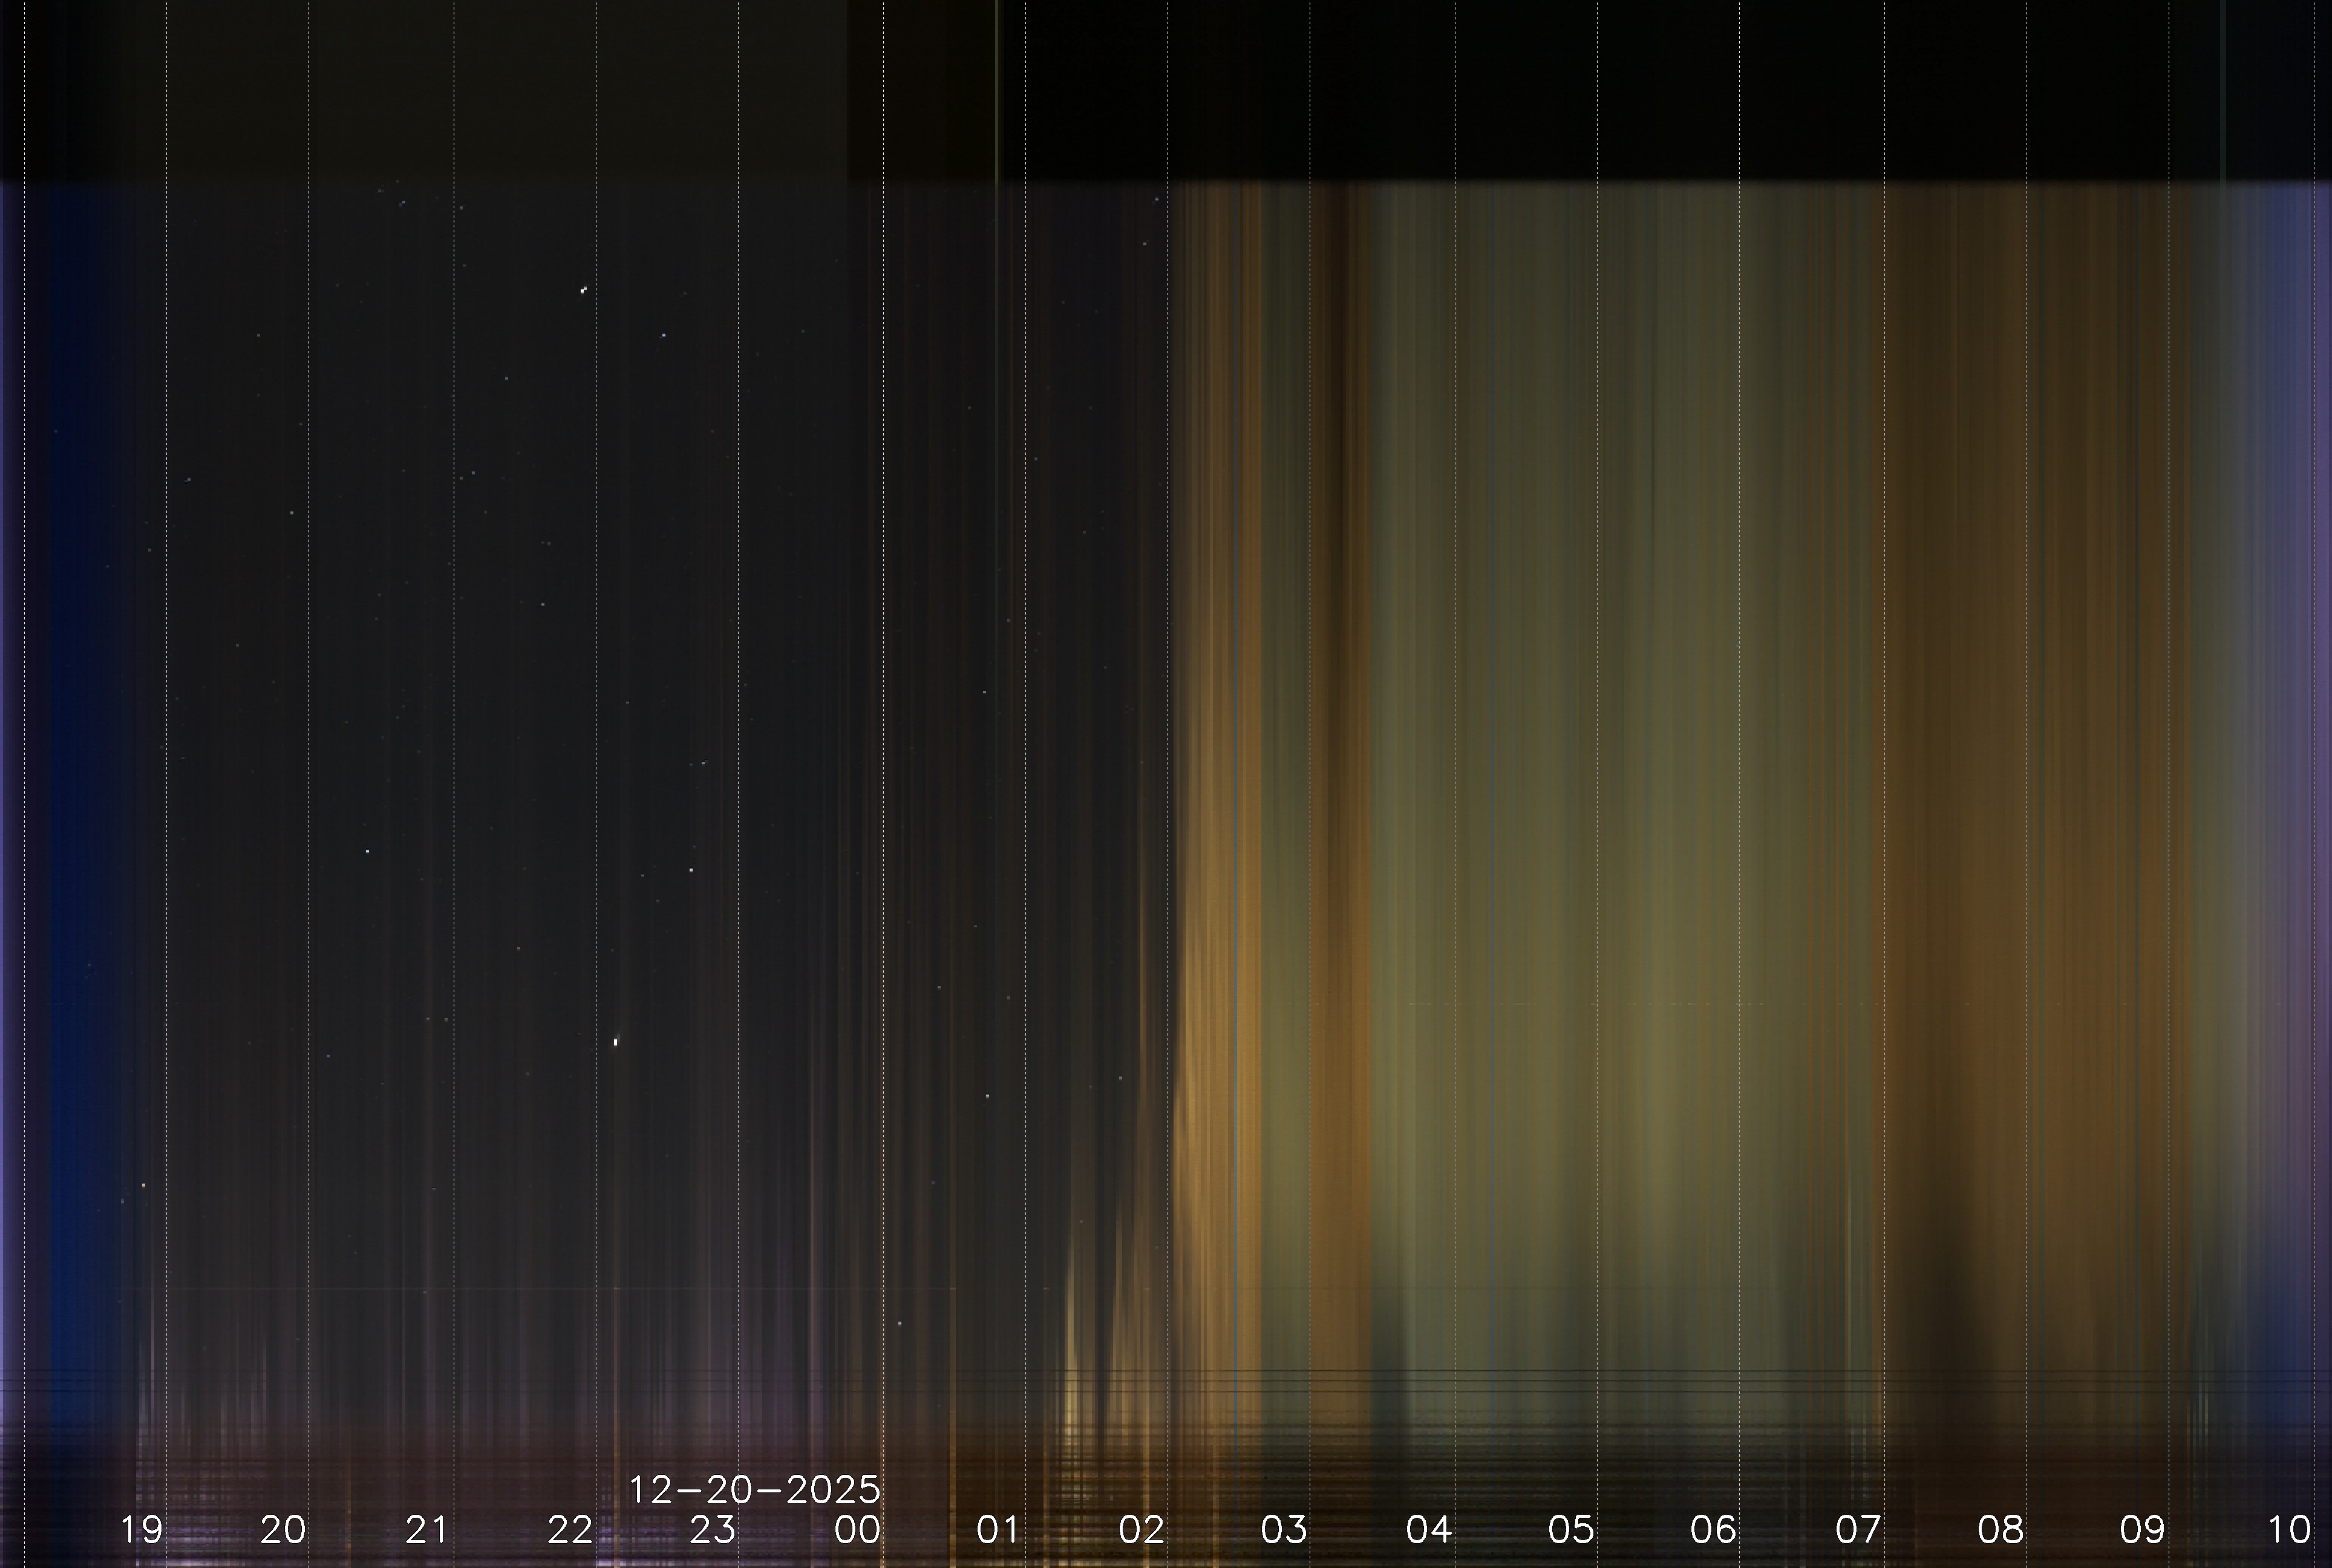
Task: Click the 00 midnight hour label
Action: click(857, 1530)
